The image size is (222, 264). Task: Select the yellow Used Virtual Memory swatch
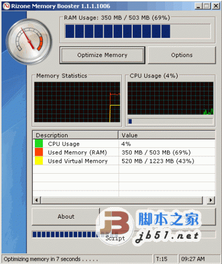(x=39, y=161)
